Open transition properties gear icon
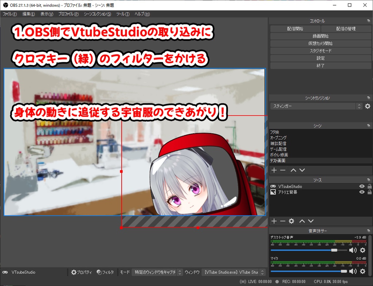The height and width of the screenshot is (286, 373). pos(368,106)
